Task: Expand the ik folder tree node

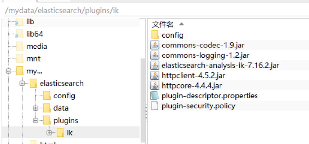Action: coord(49,132)
